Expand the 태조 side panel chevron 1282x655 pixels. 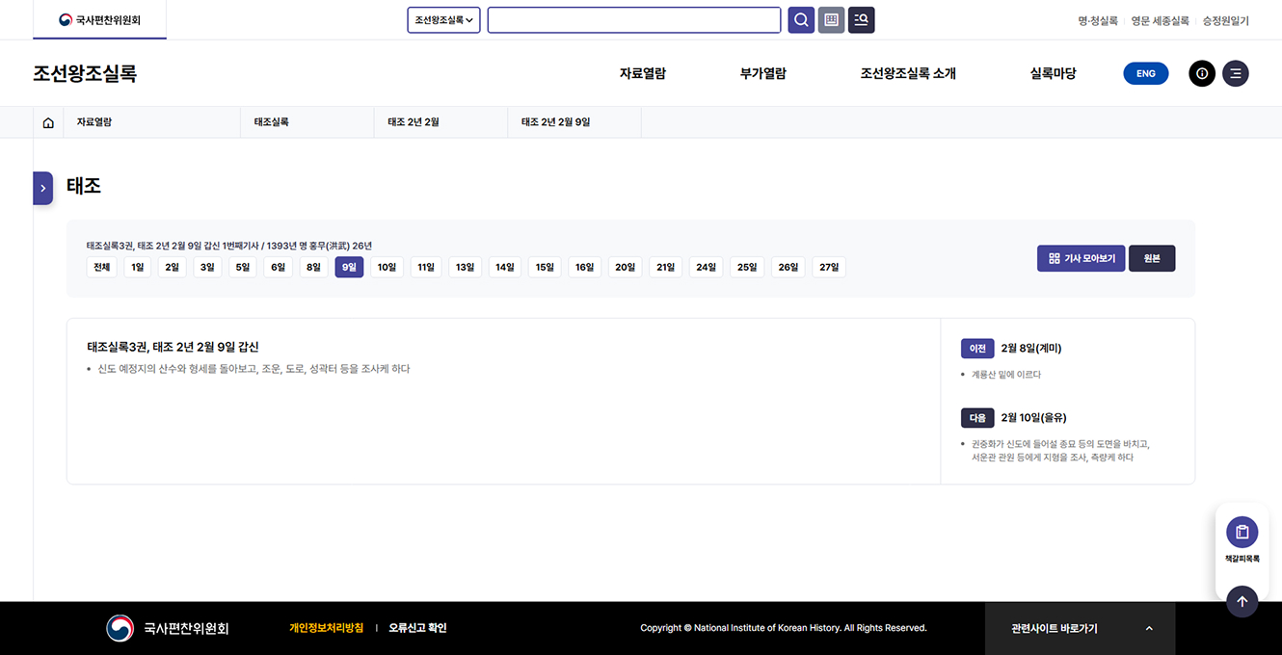[42, 188]
